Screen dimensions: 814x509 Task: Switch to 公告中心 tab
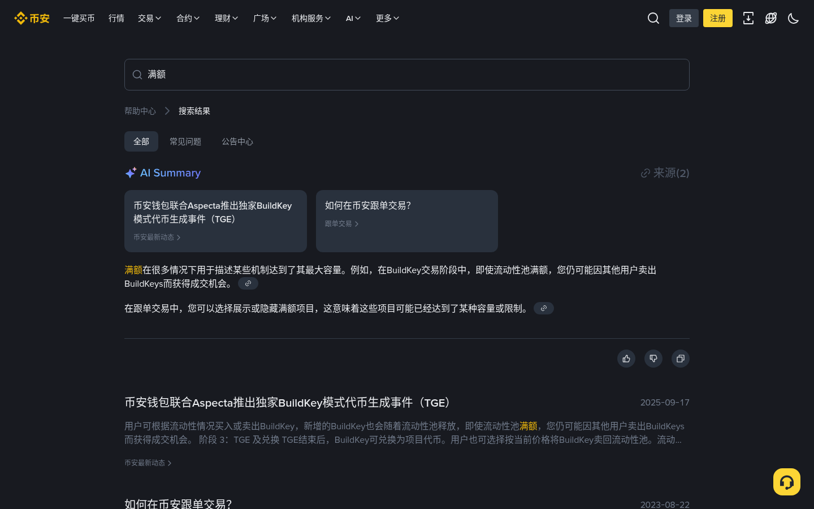[x=237, y=141]
